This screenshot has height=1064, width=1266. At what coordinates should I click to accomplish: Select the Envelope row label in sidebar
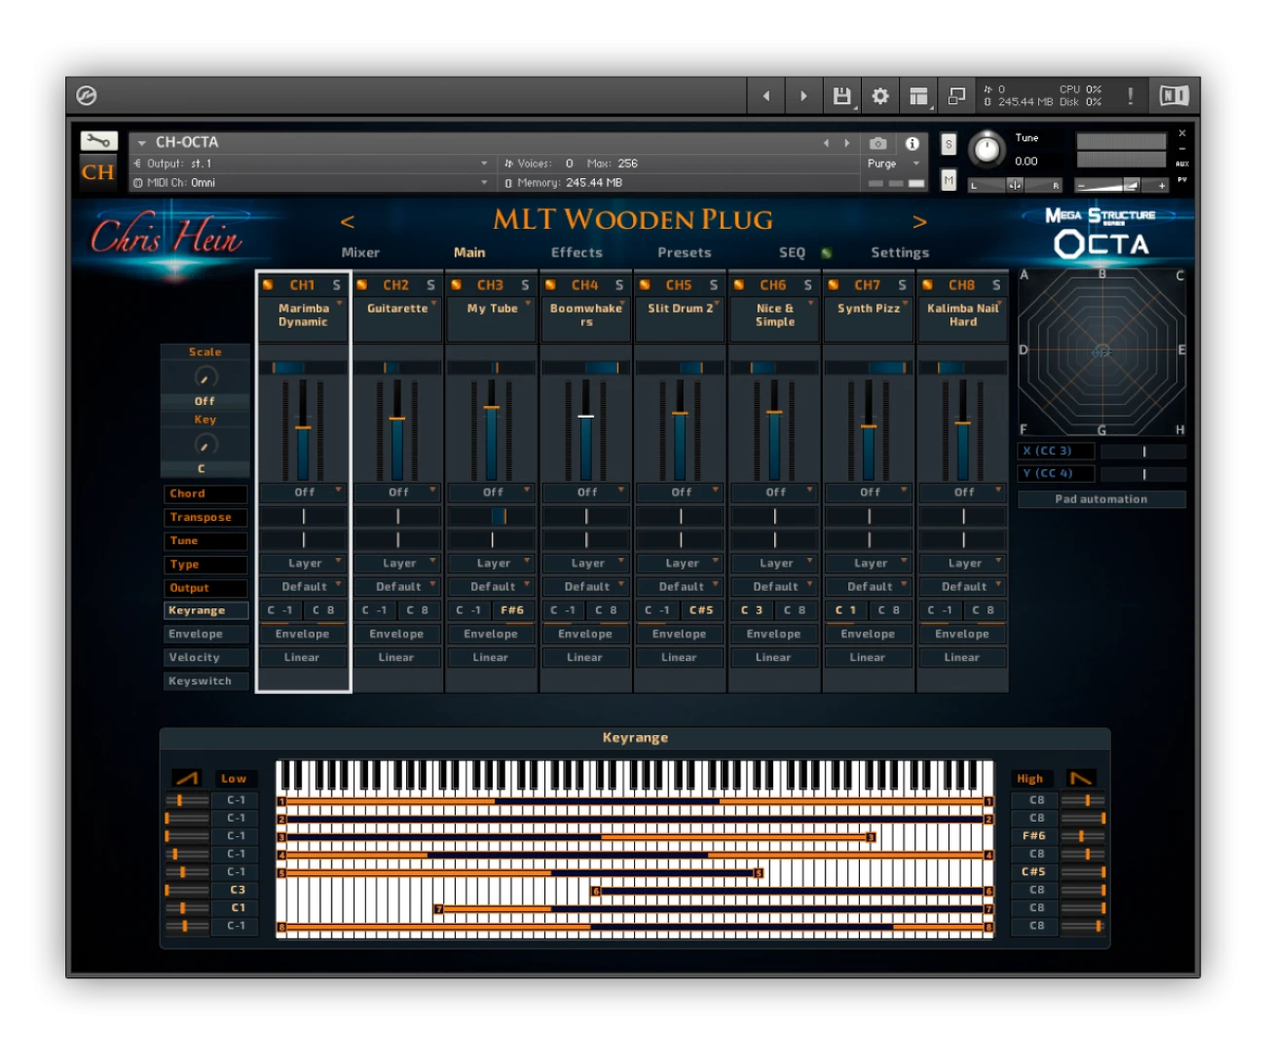click(x=206, y=635)
